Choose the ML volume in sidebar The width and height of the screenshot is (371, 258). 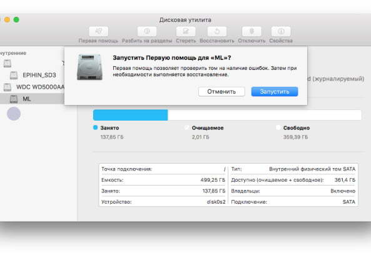pos(32,99)
